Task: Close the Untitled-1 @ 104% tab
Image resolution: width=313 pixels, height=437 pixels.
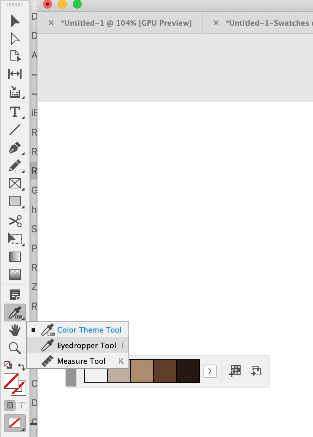Action: pos(51,23)
